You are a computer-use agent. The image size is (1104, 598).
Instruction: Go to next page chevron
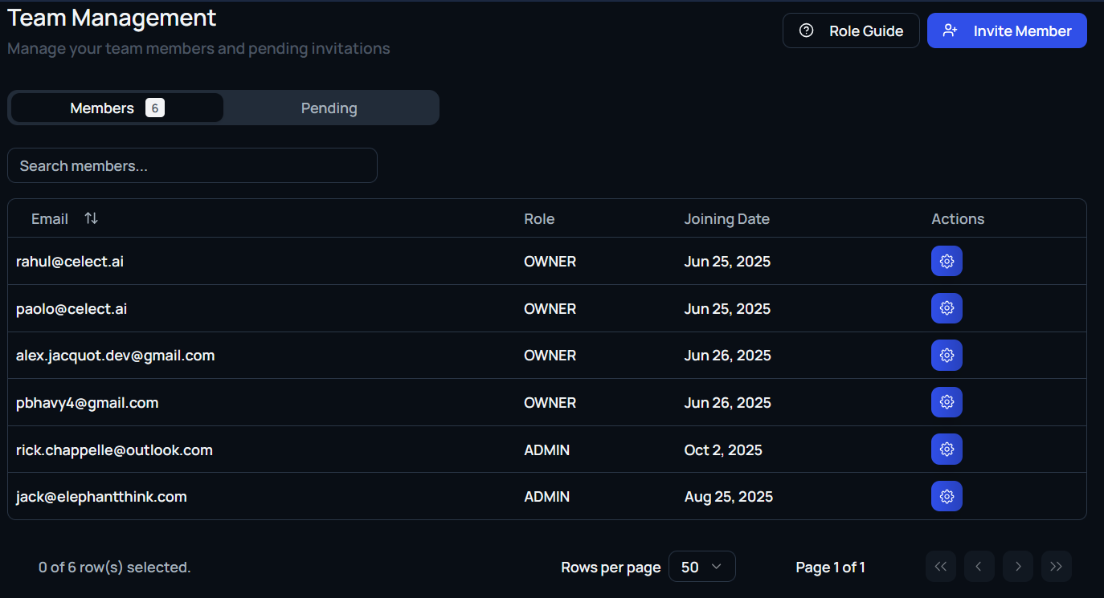tap(1017, 567)
